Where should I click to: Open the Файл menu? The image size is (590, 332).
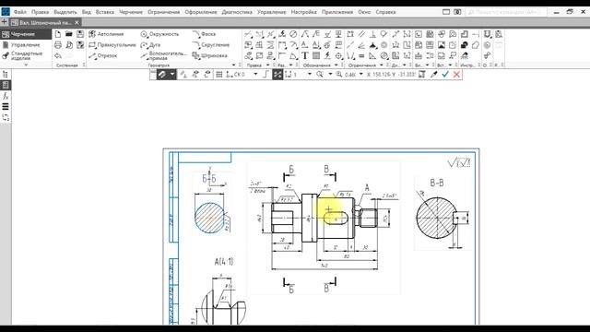coord(20,12)
